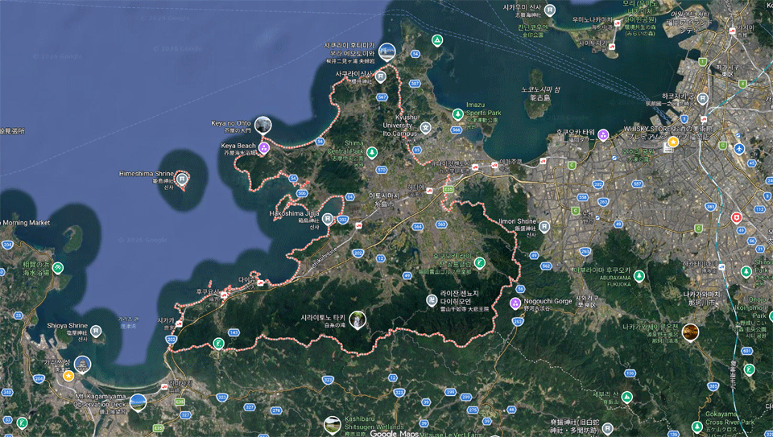Image resolution: width=773 pixels, height=437 pixels.
Task: Open the Keya no Ohto photo marker
Action: click(x=262, y=125)
